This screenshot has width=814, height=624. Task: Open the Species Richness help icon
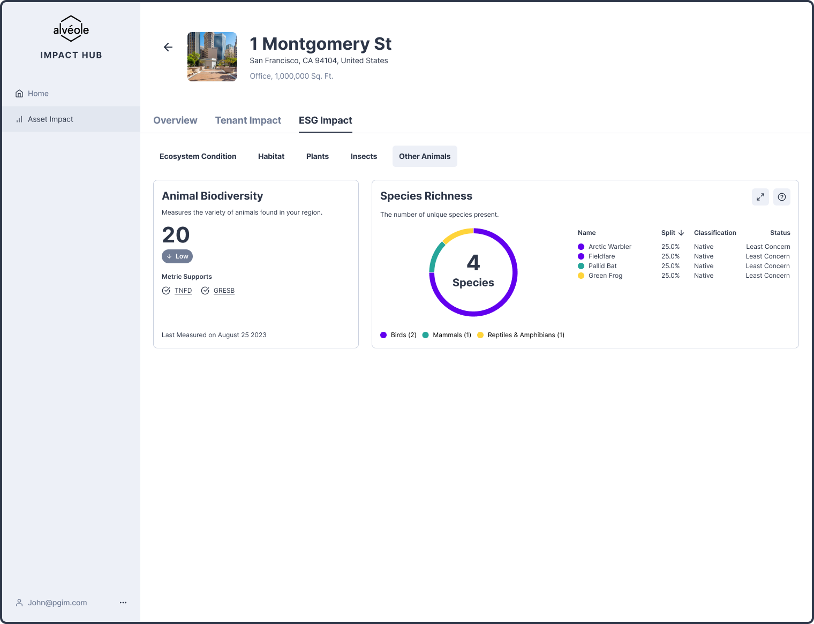click(x=781, y=197)
